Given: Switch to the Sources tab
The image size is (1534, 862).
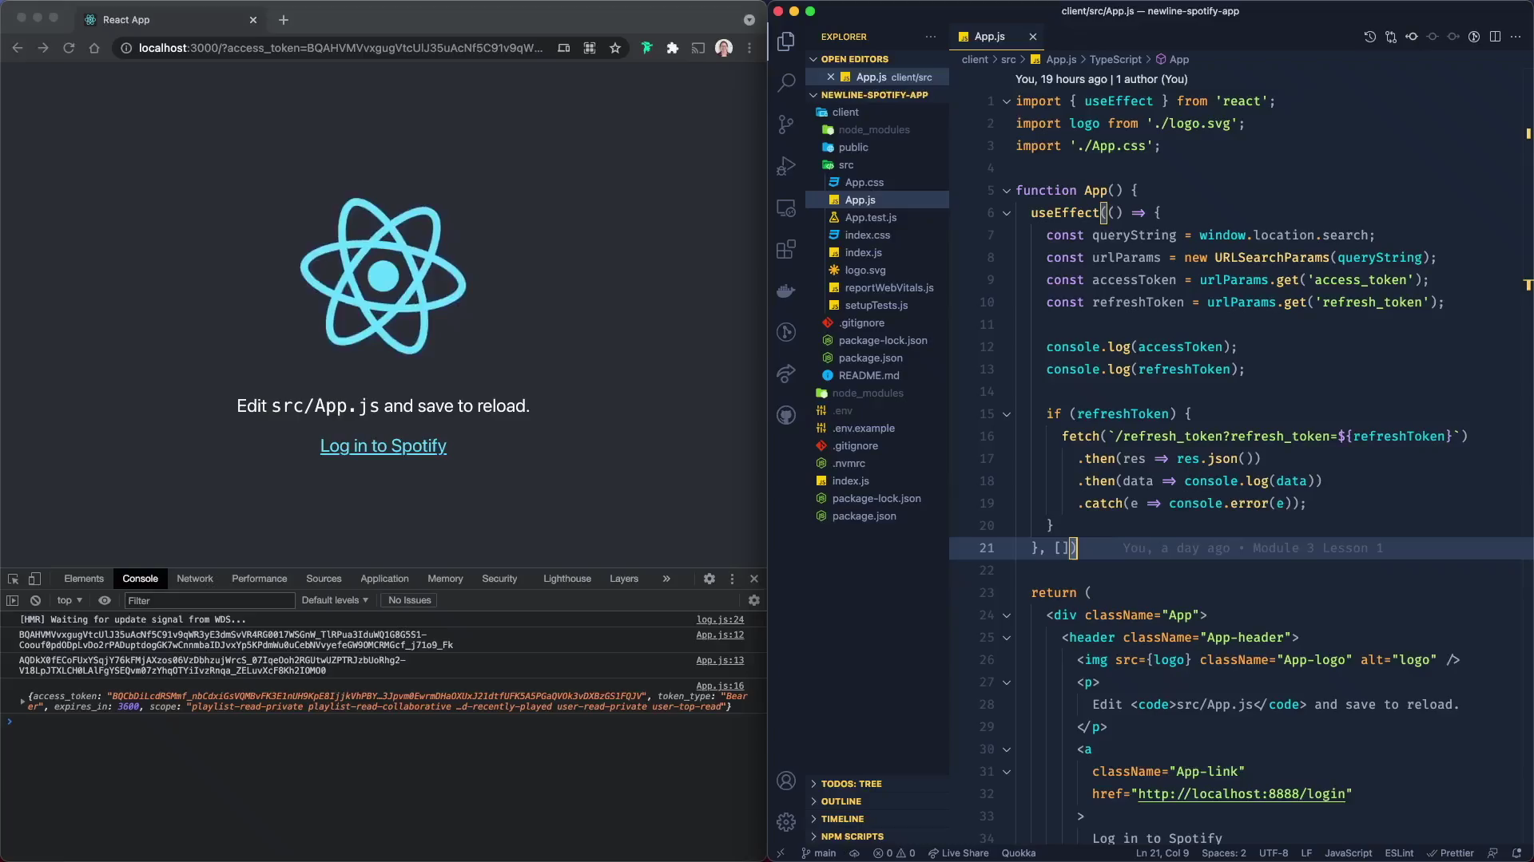Looking at the screenshot, I should [324, 579].
